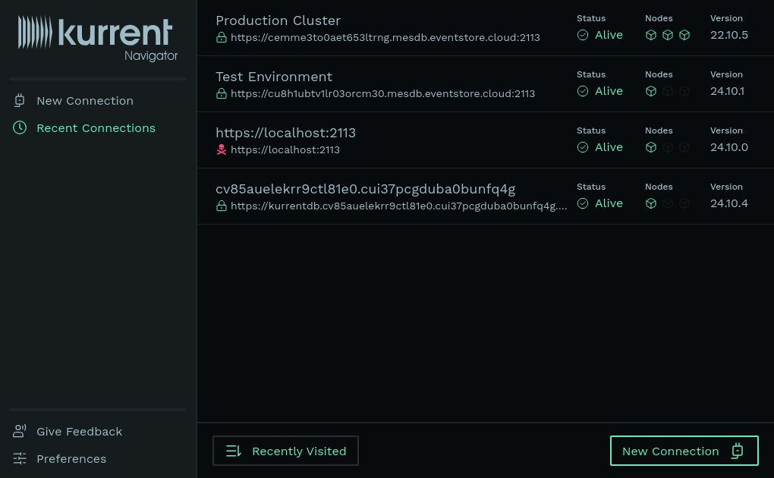Click cv85auelekrr row's Alive check-circle icon
774x478 pixels.
tap(583, 203)
